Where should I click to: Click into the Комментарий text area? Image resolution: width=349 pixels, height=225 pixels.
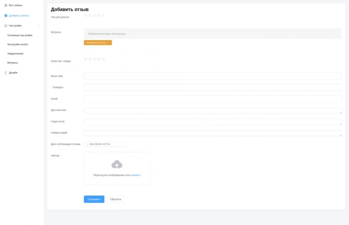point(212,133)
